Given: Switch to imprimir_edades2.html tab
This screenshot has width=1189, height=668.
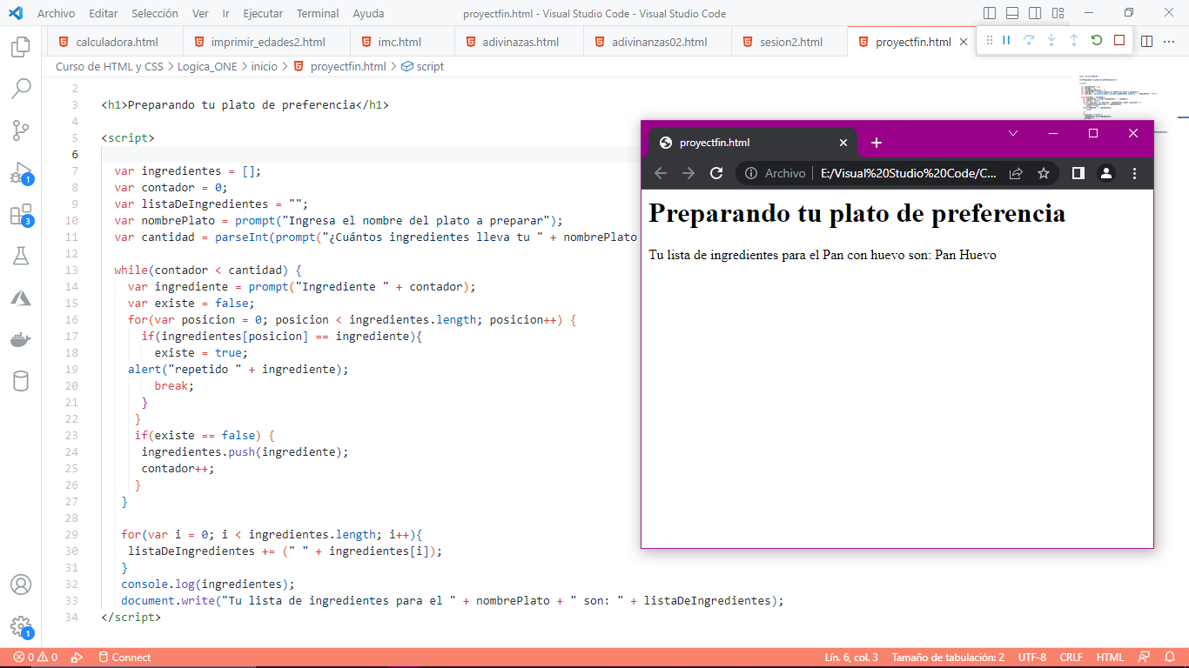Looking at the screenshot, I should coord(266,42).
